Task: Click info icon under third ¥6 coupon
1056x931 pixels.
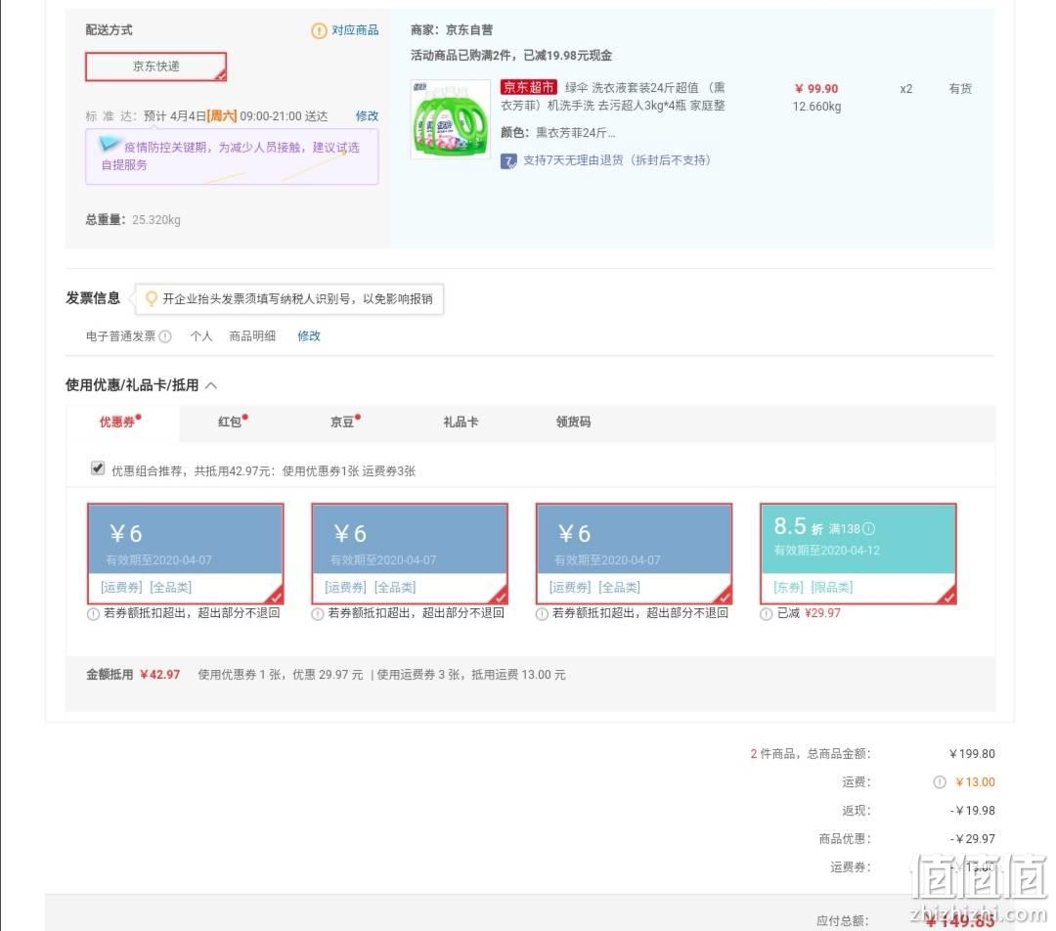Action: [542, 614]
